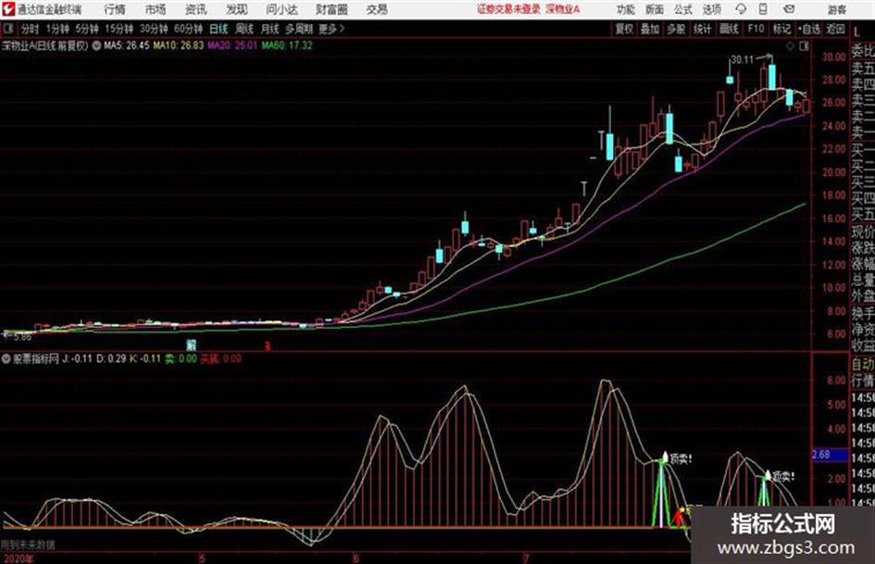Click the MA60: 17.32 value

[x=287, y=45]
